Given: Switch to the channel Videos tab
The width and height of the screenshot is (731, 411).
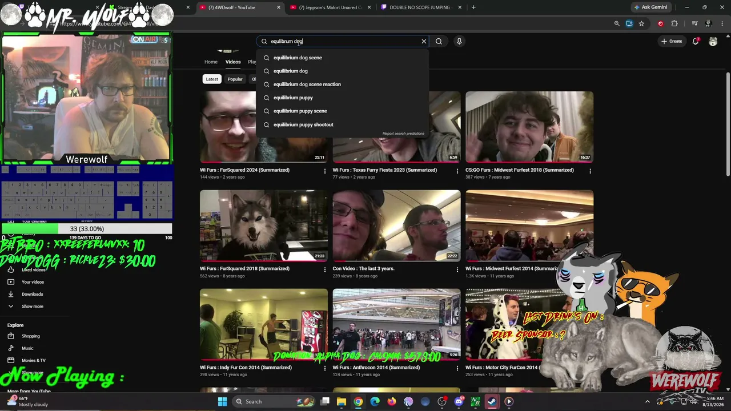Looking at the screenshot, I should 233,62.
